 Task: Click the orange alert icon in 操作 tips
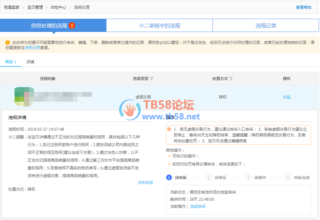pos(169,129)
